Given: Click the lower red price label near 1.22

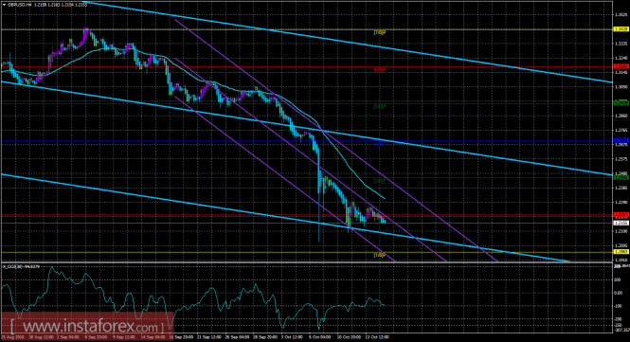Looking at the screenshot, I should click(x=621, y=215).
